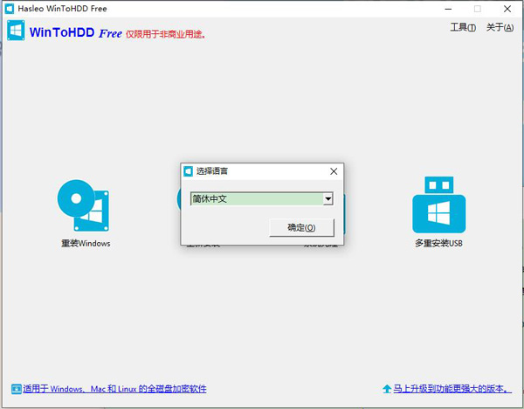Click the 多重安装USB label
Viewport: 524px width, 409px height.
(x=438, y=243)
